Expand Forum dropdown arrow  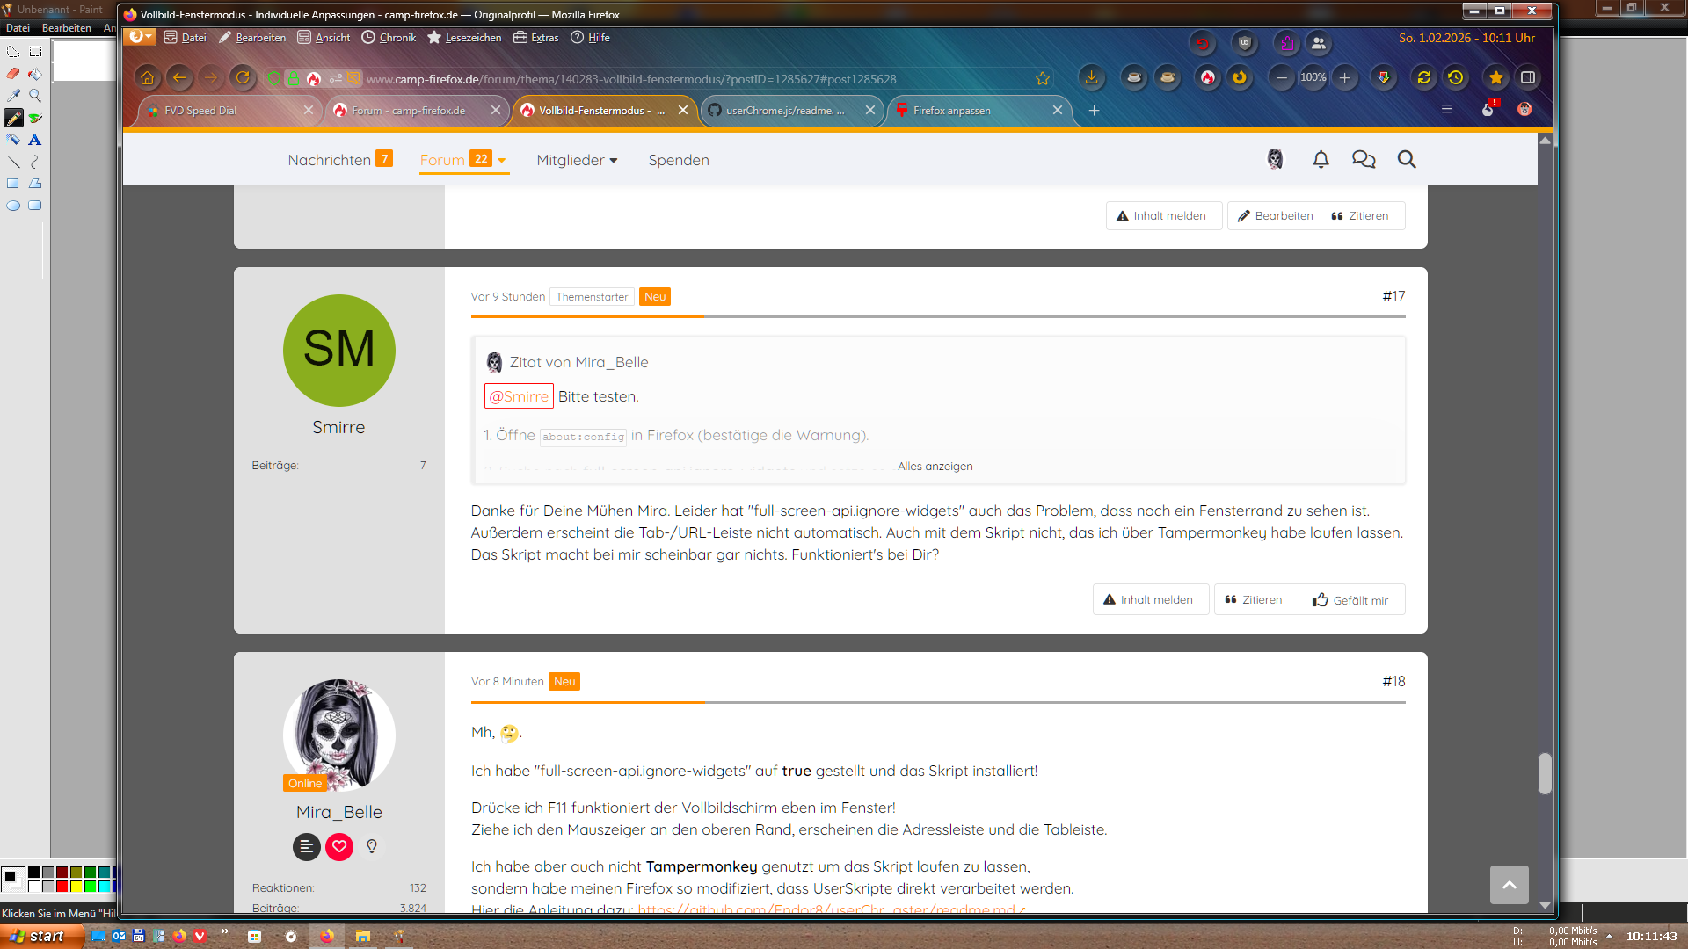(502, 161)
